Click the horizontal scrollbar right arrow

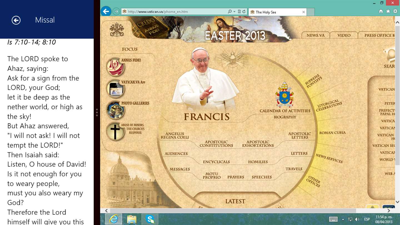coord(389,211)
